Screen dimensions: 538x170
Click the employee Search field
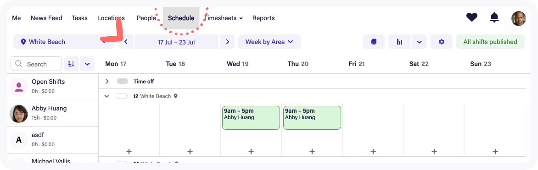(x=36, y=64)
